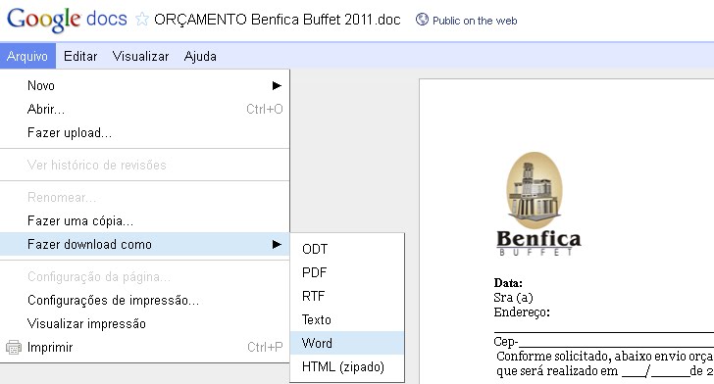Open the Visualizar menu

point(140,56)
